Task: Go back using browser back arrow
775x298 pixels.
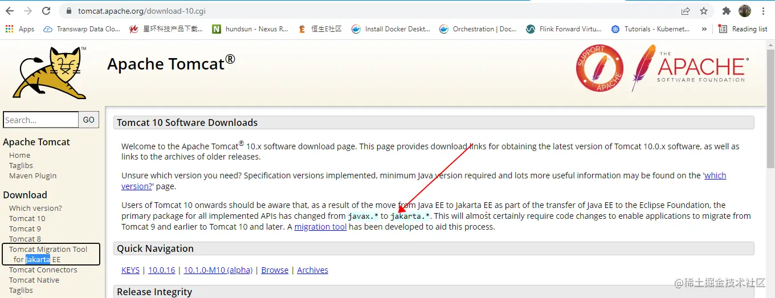Action: pos(10,11)
